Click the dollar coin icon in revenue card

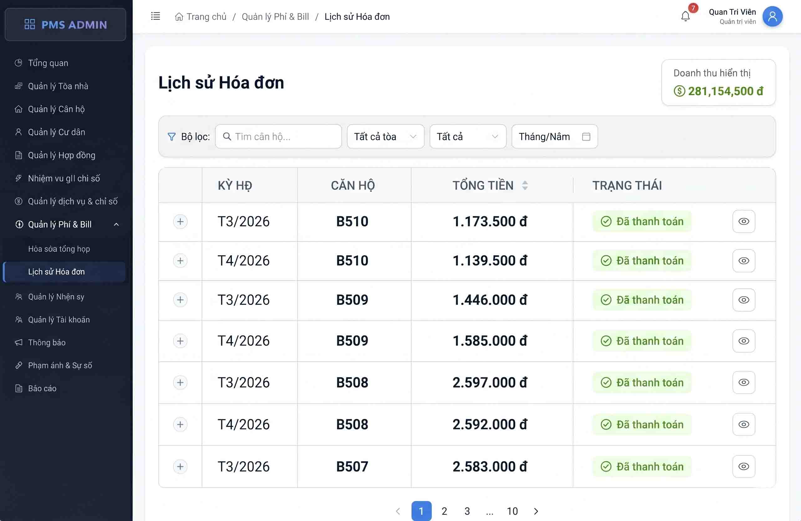pos(679,91)
